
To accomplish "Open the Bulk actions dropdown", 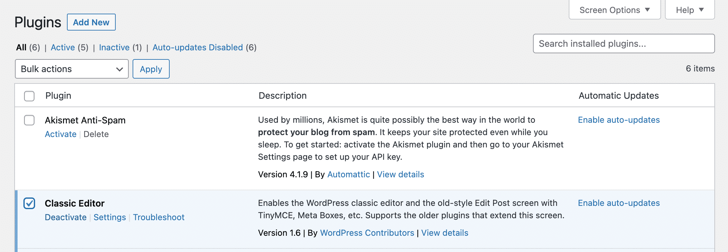I will 72,69.
